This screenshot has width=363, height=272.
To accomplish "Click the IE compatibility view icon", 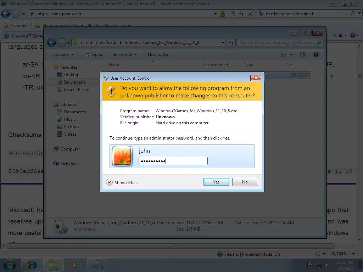I will click(x=233, y=14).
